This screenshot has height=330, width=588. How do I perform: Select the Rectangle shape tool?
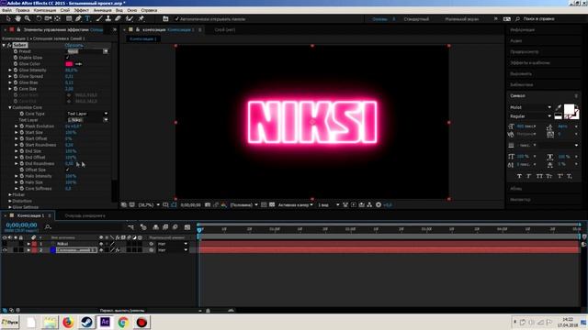[69, 18]
